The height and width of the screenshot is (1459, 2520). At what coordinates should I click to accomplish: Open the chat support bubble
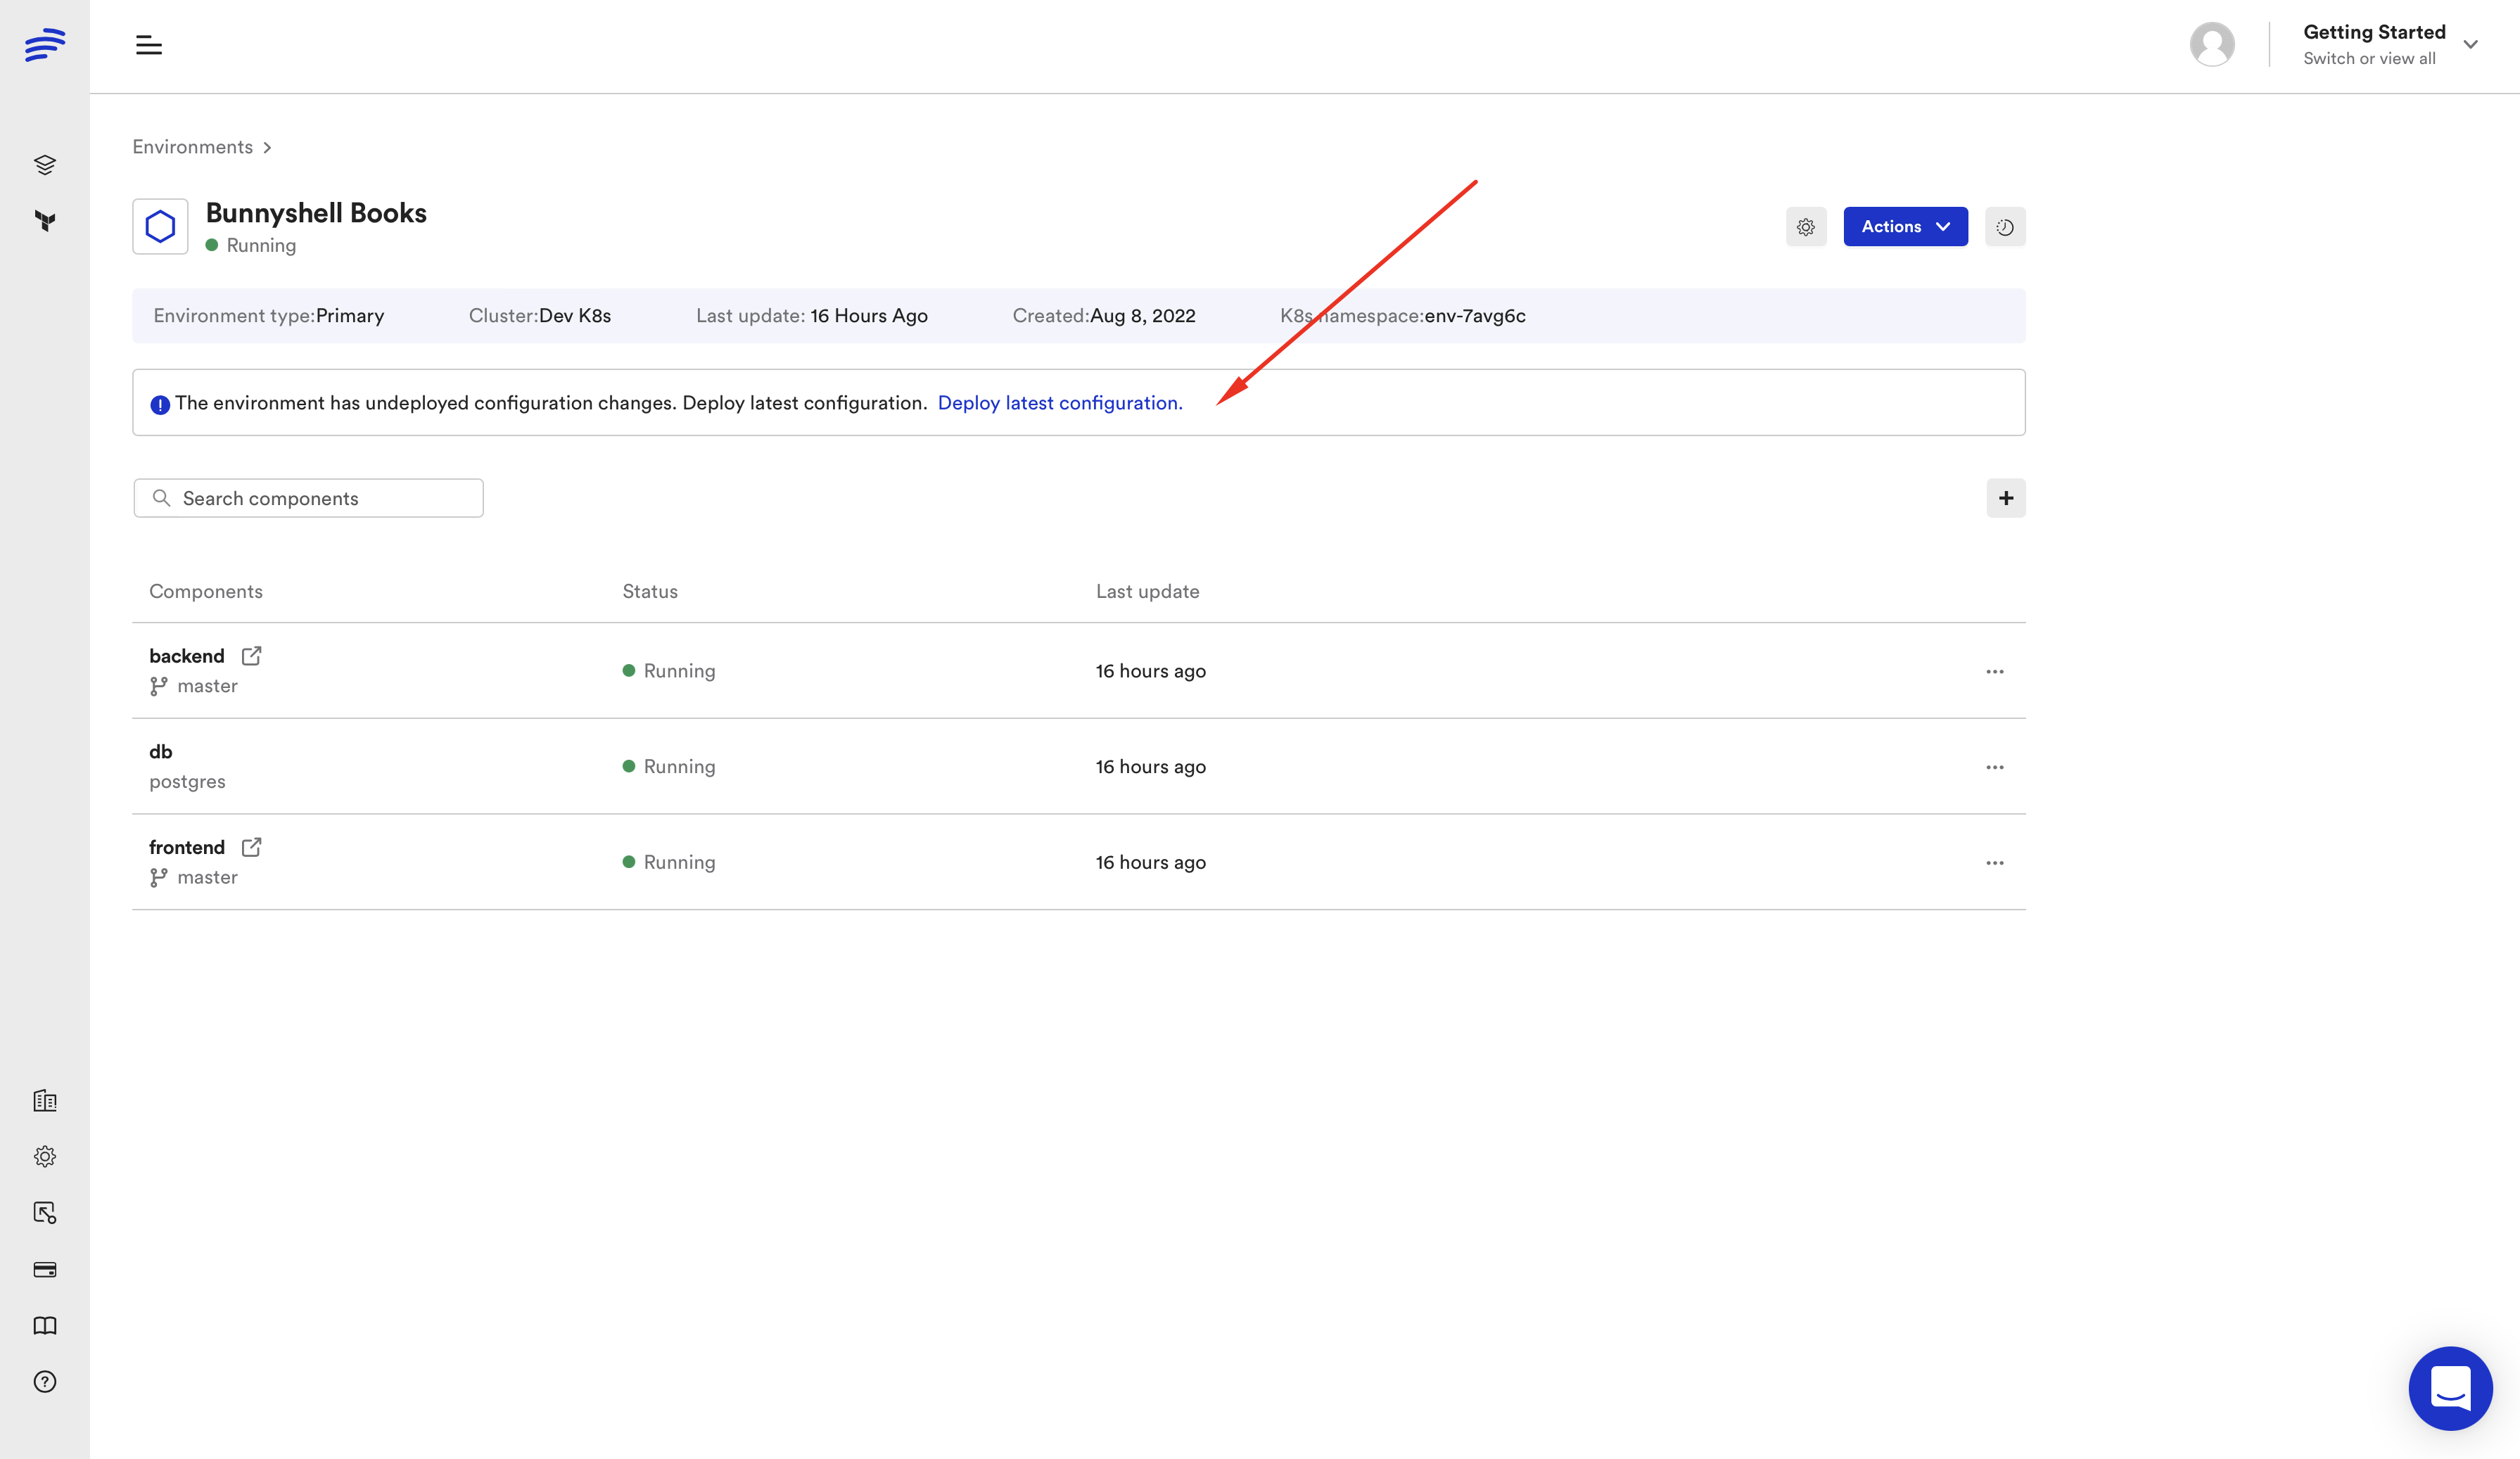coord(2450,1388)
